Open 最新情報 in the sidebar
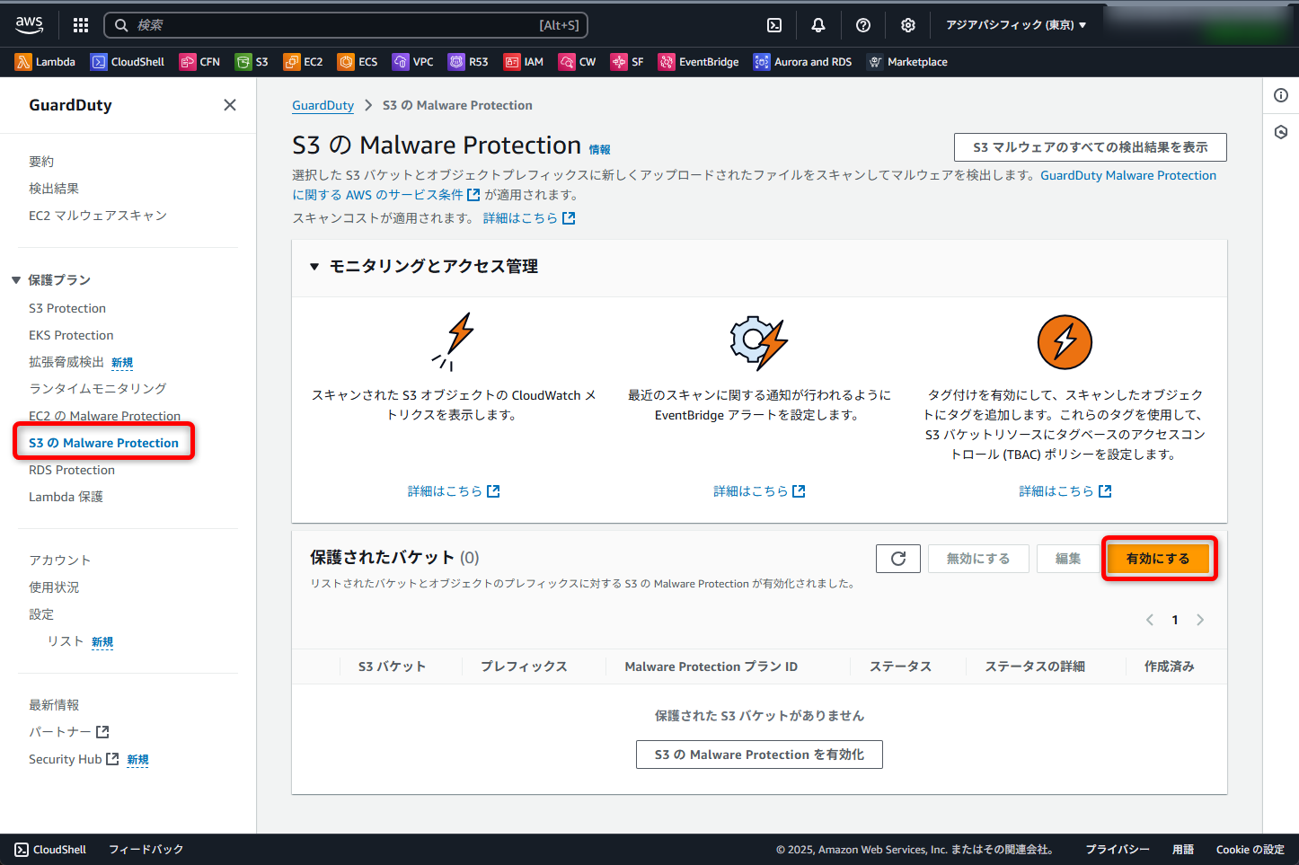The image size is (1299, 865). pos(54,705)
